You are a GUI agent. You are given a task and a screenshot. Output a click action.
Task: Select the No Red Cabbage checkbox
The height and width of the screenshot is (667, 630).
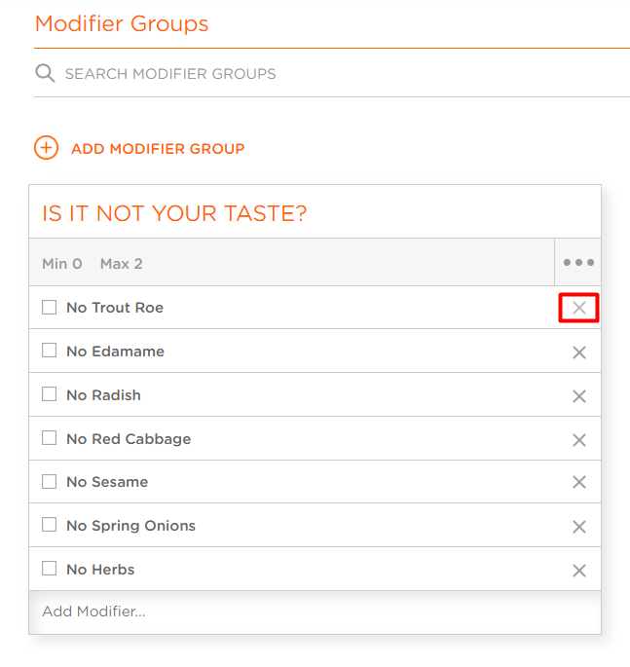point(50,438)
